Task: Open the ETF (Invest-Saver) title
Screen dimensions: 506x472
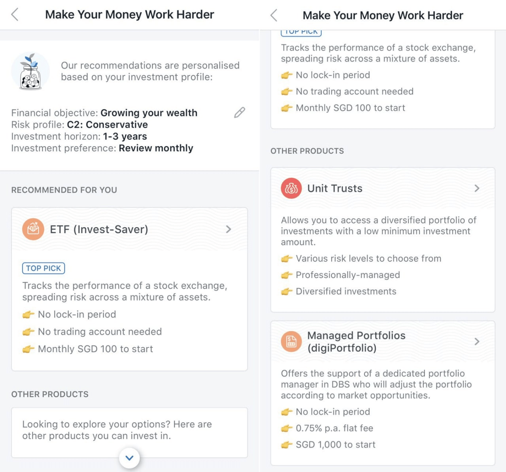Action: pyautogui.click(x=99, y=229)
